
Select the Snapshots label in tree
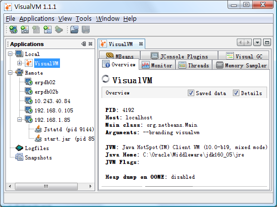pos(38,157)
